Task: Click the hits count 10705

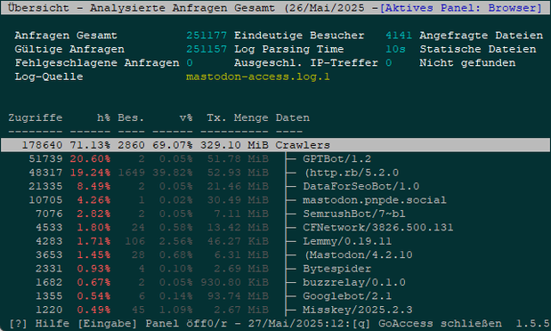Action: click(x=45, y=200)
